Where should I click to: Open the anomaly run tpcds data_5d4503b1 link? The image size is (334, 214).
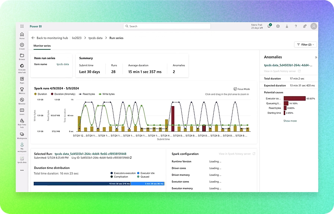coord(288,65)
